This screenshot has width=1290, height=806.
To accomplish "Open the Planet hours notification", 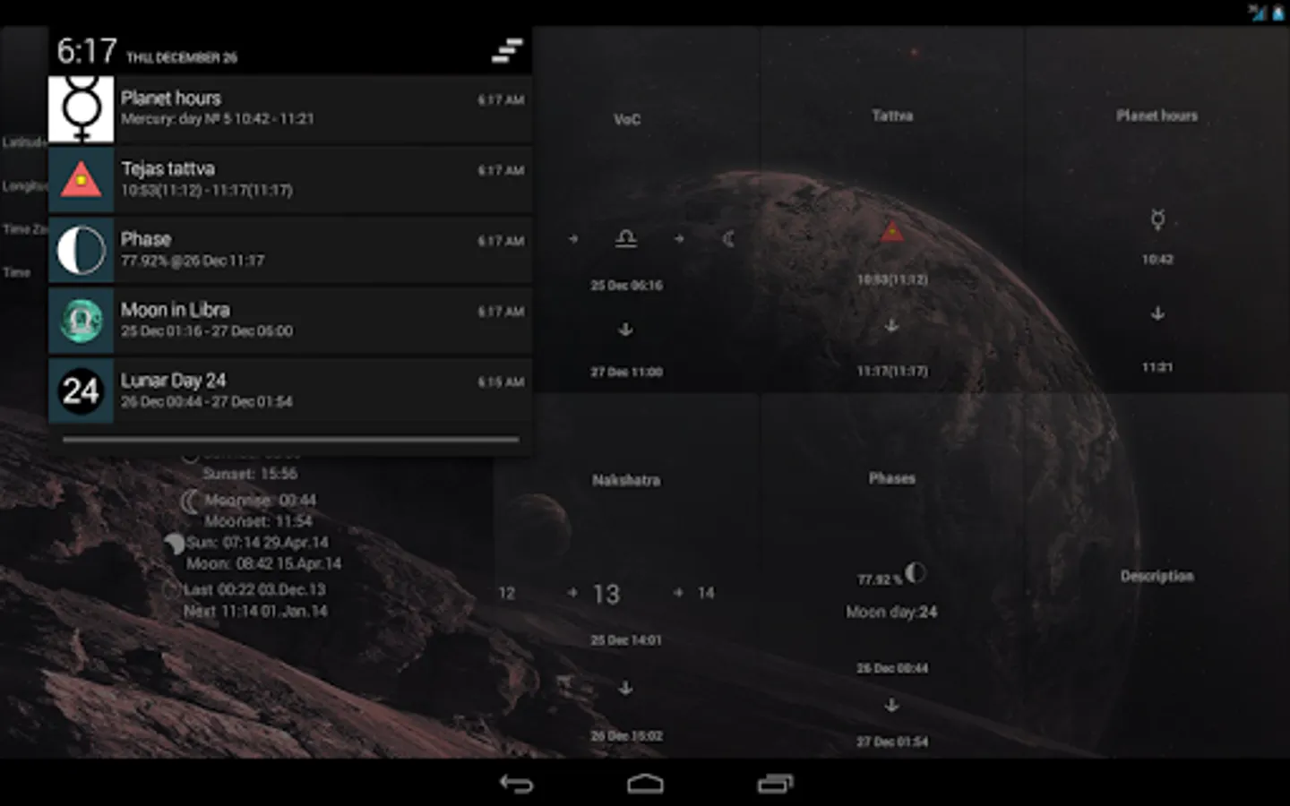I will 290,109.
